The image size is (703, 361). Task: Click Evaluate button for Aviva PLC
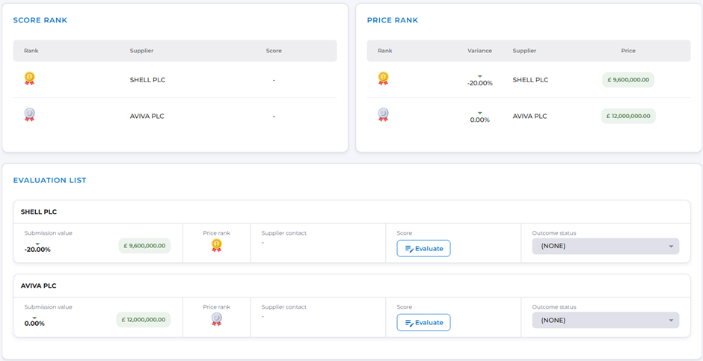tap(423, 322)
